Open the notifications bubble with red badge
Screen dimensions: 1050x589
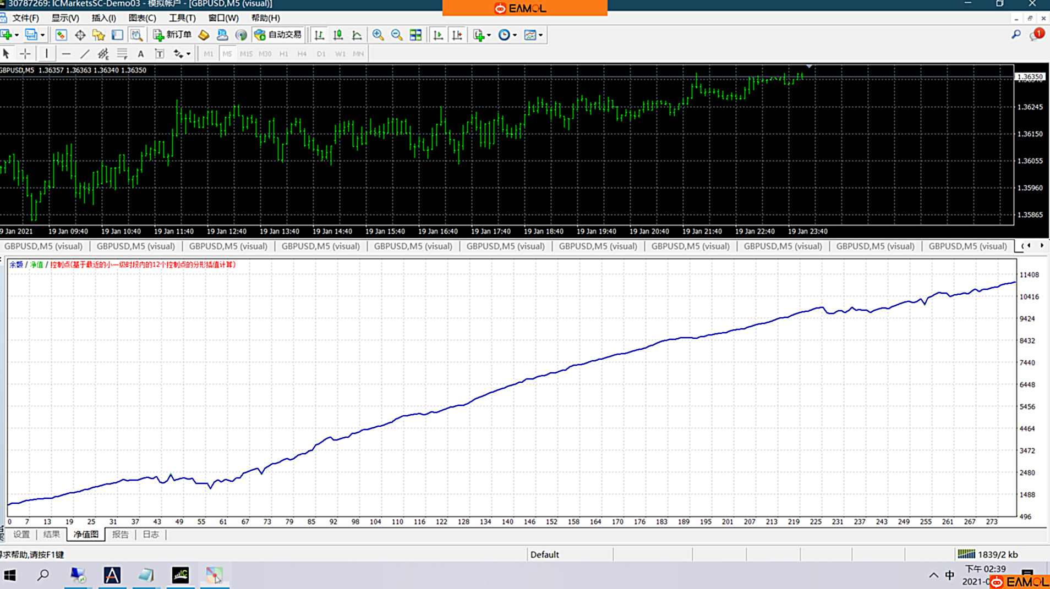point(1036,35)
